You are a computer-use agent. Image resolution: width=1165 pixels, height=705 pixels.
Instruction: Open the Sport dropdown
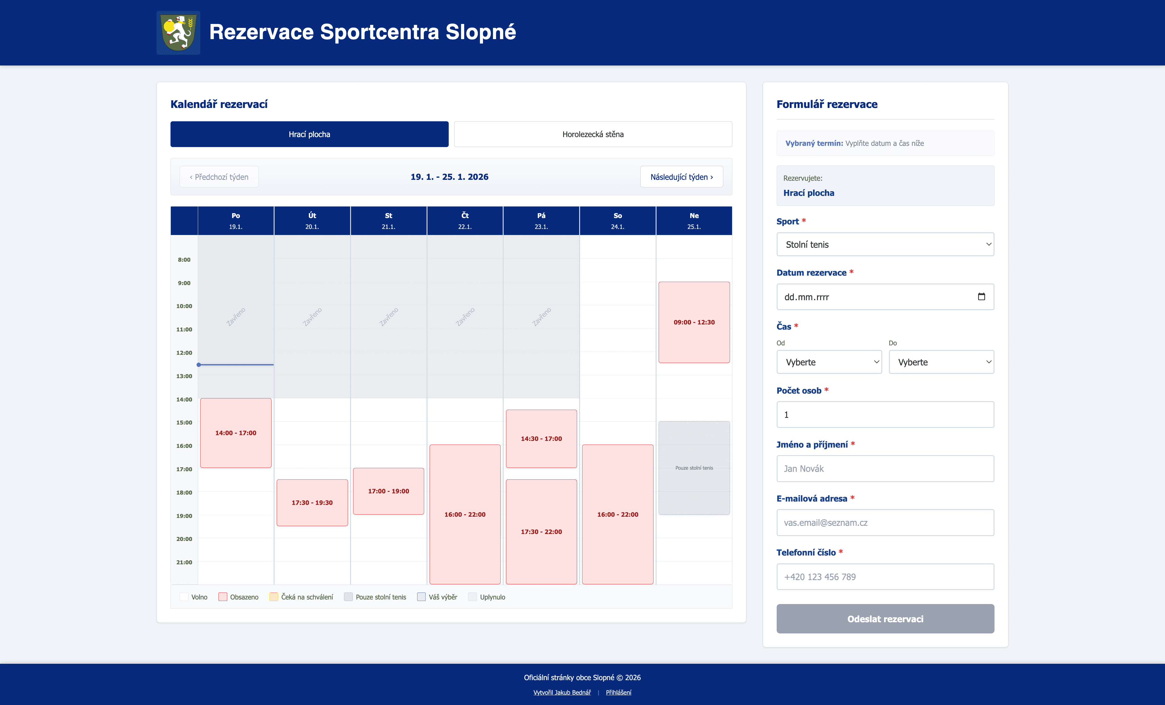coord(885,244)
